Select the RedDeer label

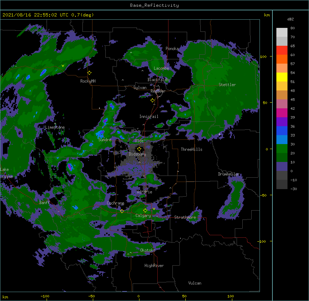tap(158, 91)
